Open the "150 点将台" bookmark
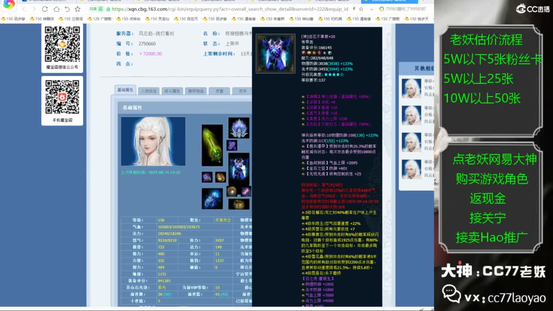This screenshot has width=553, height=311. click(x=128, y=19)
